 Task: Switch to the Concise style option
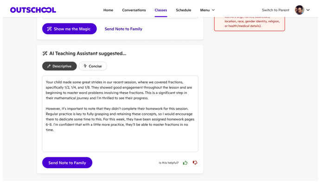pos(93,66)
